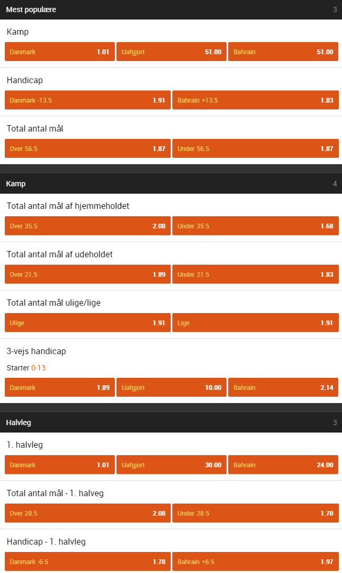Pick Under 21.5 away team goals
342x573 pixels.
click(x=255, y=275)
